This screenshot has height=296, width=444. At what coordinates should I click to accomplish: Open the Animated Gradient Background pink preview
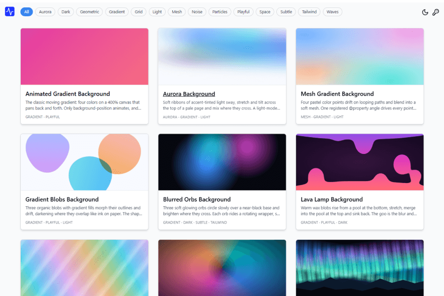[x=84, y=56]
